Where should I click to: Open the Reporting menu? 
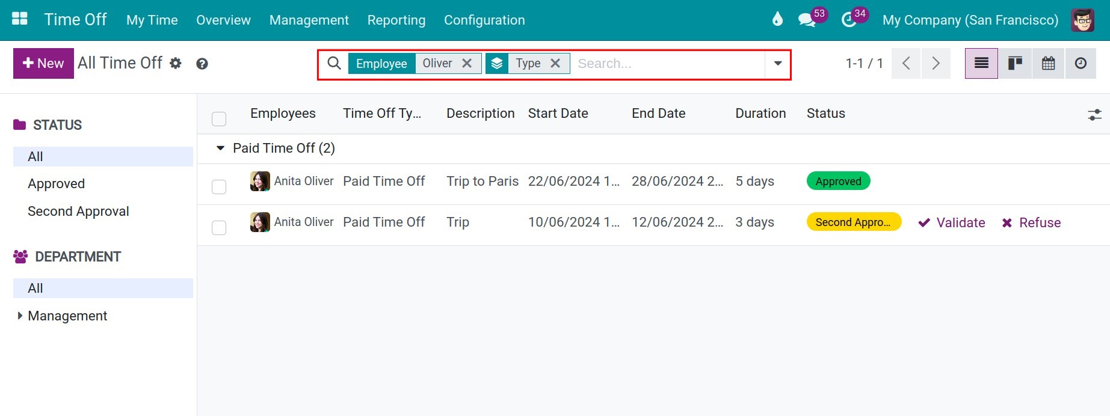(x=396, y=20)
